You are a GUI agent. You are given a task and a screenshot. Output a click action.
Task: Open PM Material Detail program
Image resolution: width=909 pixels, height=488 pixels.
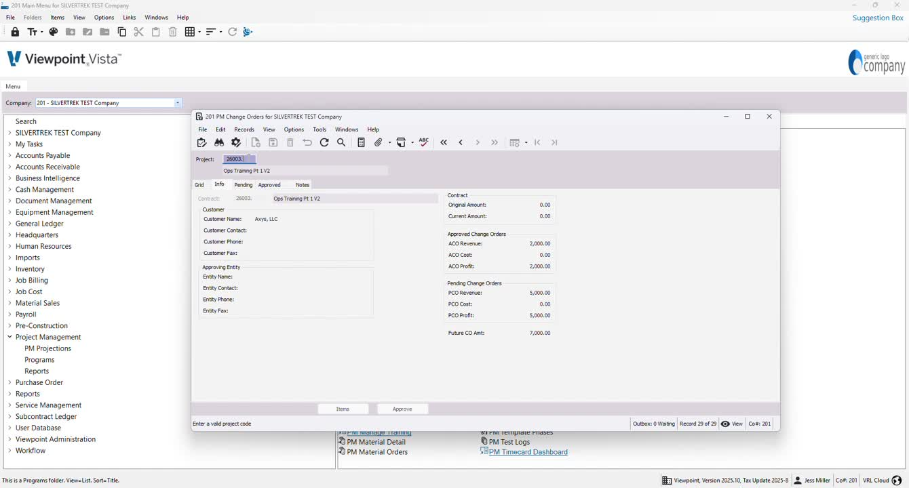pos(376,442)
